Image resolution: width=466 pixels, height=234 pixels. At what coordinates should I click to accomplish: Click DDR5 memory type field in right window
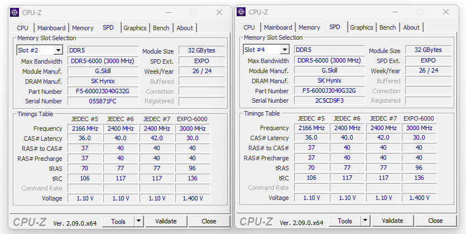click(x=329, y=50)
